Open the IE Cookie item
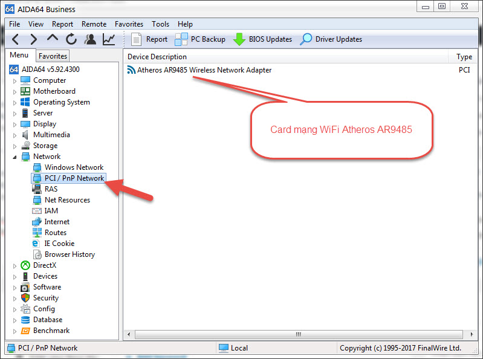Viewport: 483px width, 359px height. pyautogui.click(x=59, y=243)
